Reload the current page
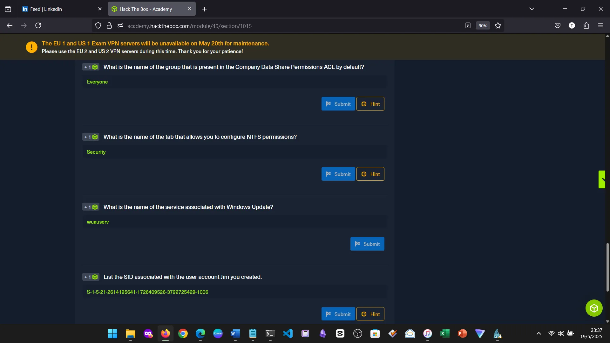Viewport: 610px width, 343px height. coord(38,26)
